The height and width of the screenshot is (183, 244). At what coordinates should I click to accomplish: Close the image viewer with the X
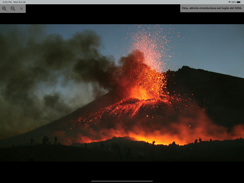pos(21,9)
